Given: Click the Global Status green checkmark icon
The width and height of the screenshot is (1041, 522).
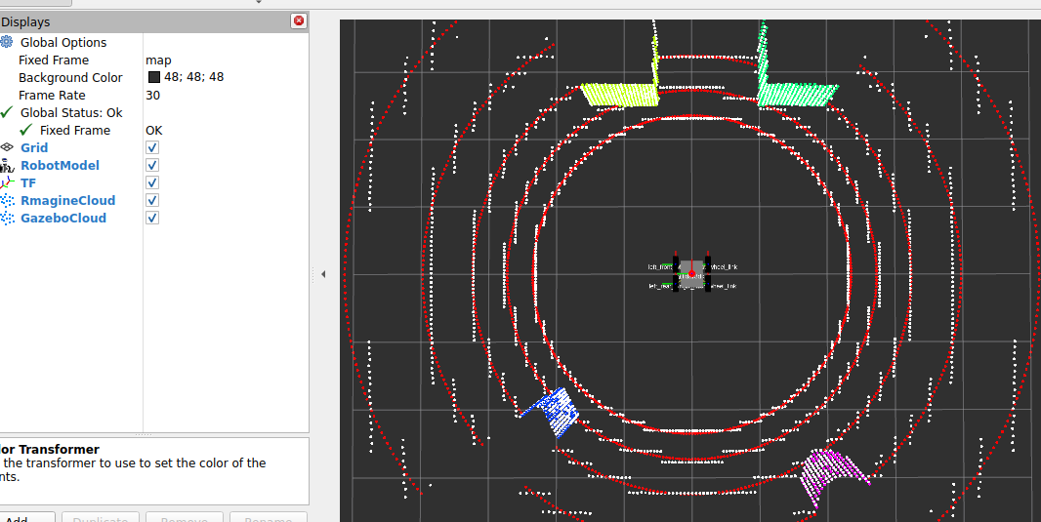Looking at the screenshot, I should pyautogui.click(x=7, y=112).
